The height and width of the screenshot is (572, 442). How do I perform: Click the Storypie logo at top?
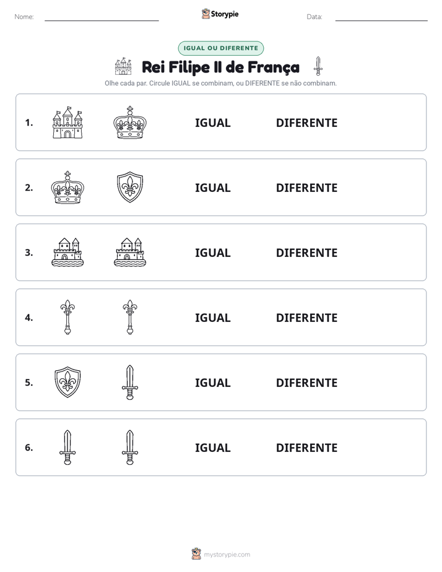(x=220, y=14)
